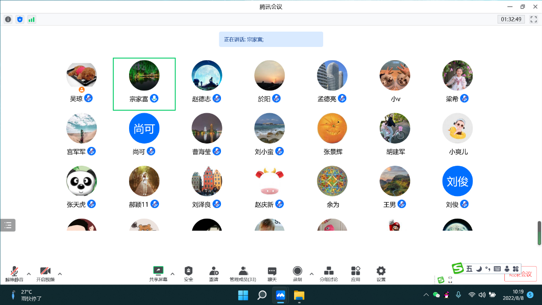The width and height of the screenshot is (542, 305).
Task: Turn on camera with 开启视频
Action: point(45,273)
